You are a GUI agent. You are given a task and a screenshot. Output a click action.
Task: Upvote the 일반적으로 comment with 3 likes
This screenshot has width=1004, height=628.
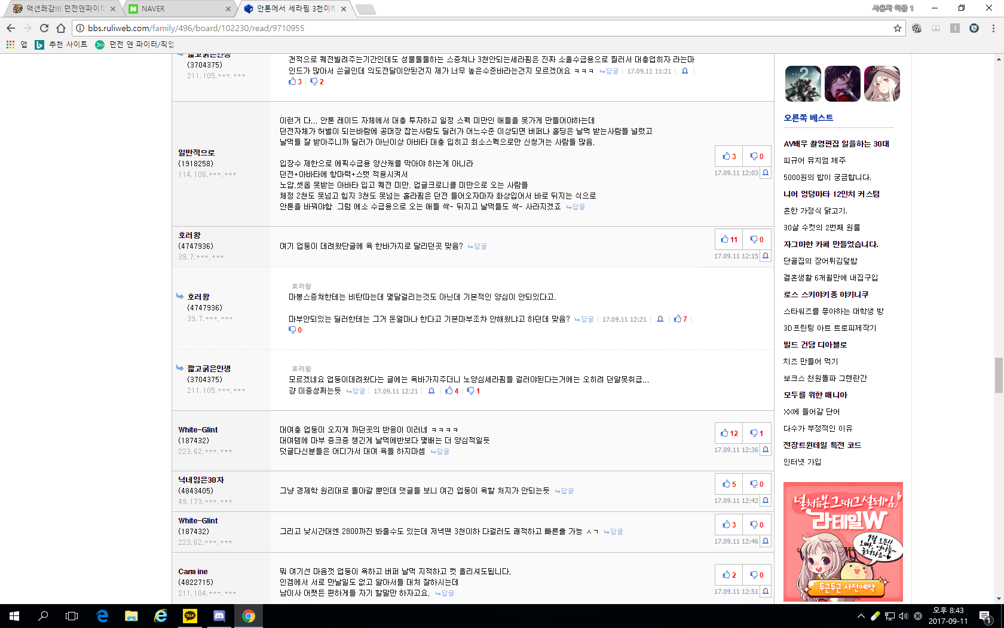pyautogui.click(x=729, y=156)
